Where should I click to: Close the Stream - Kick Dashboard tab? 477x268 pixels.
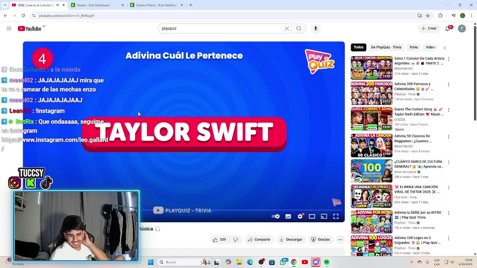(x=123, y=5)
